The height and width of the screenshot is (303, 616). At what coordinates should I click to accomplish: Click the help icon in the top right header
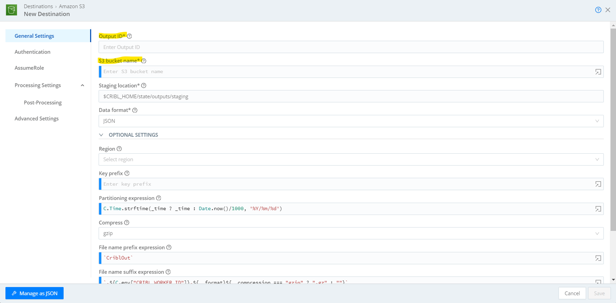pos(598,10)
